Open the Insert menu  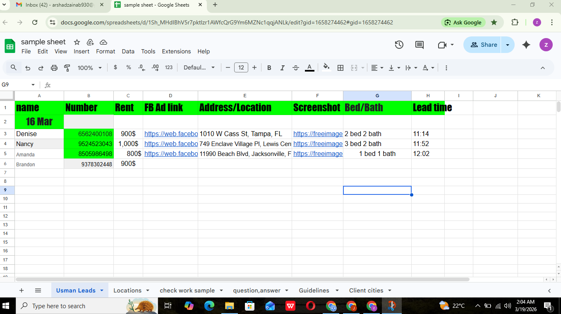[x=82, y=51]
